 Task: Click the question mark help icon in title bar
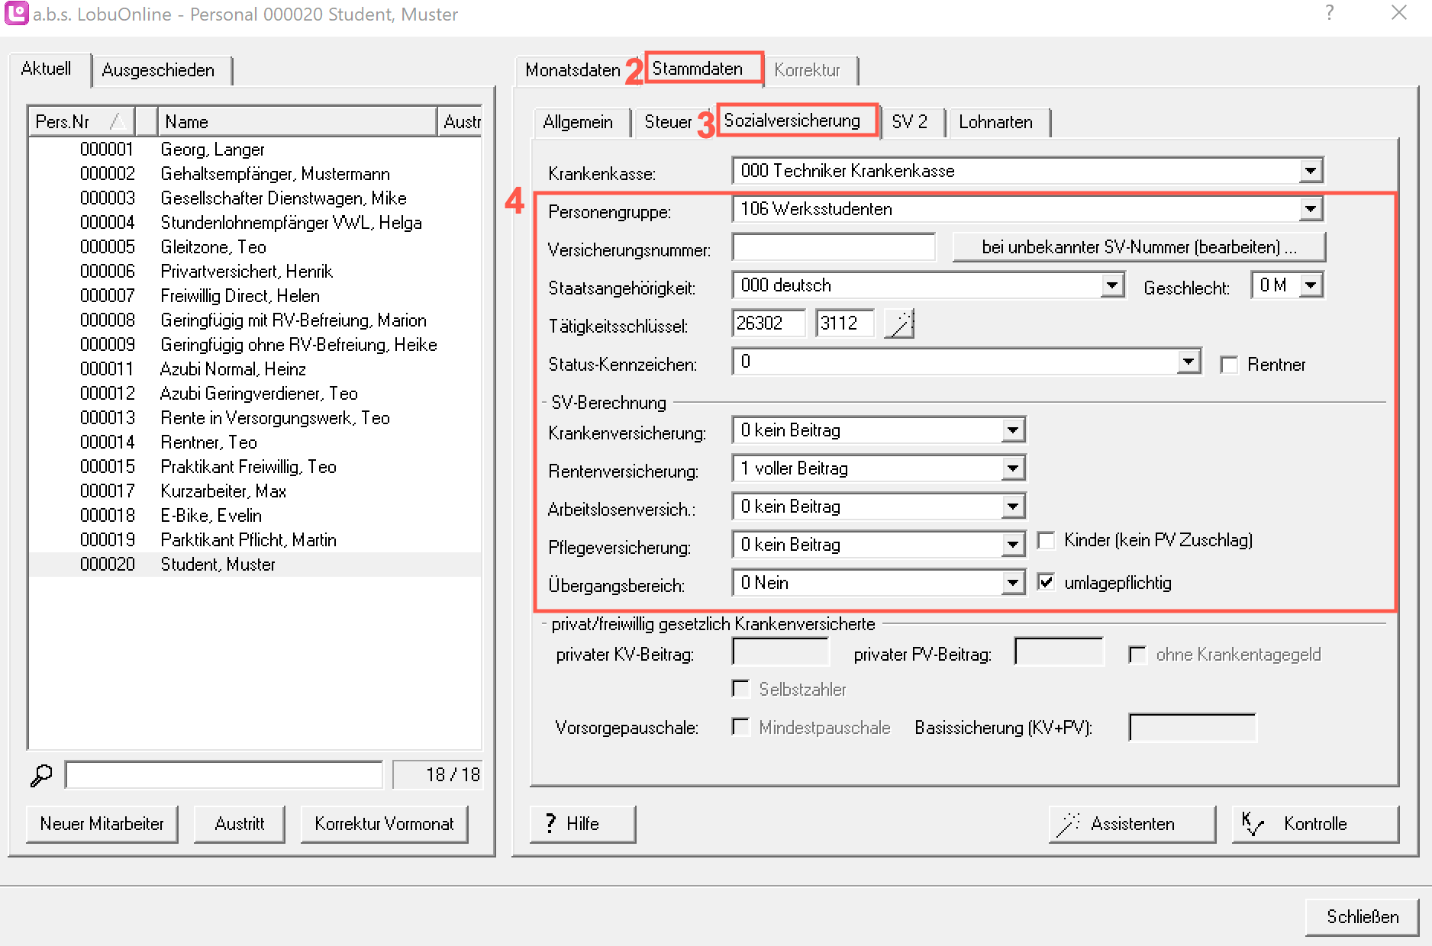point(1330,13)
